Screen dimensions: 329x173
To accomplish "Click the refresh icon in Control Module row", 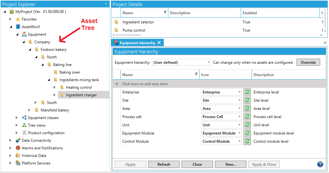I will tap(247, 141).
